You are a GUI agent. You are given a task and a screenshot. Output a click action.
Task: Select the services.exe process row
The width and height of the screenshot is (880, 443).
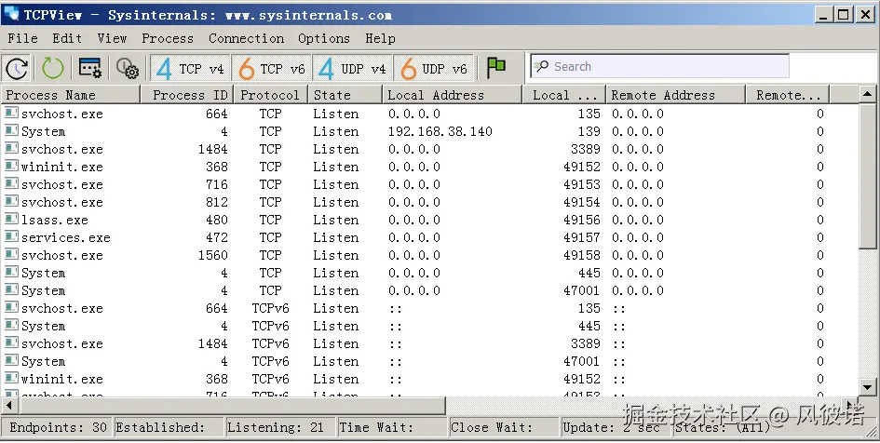[x=429, y=237]
